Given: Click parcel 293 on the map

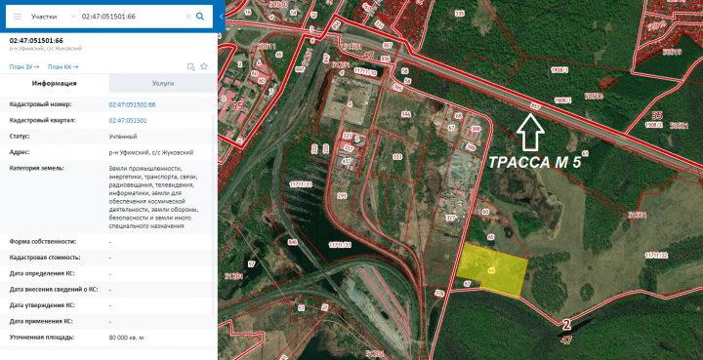Looking at the screenshot, I should click(x=342, y=196).
